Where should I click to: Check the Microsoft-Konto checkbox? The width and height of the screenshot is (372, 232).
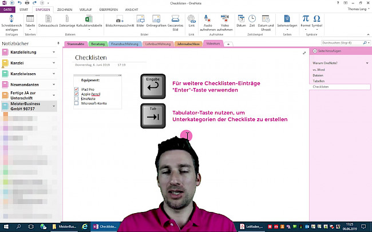click(77, 103)
